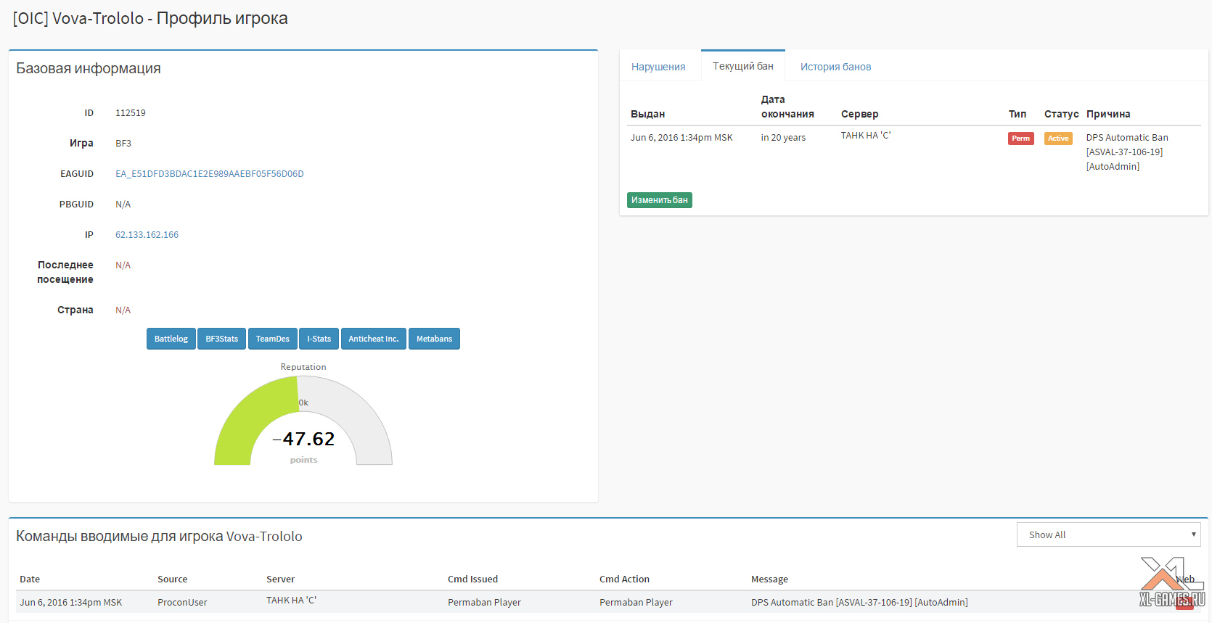Click the Metabans button
The image size is (1212, 623).
tap(434, 339)
